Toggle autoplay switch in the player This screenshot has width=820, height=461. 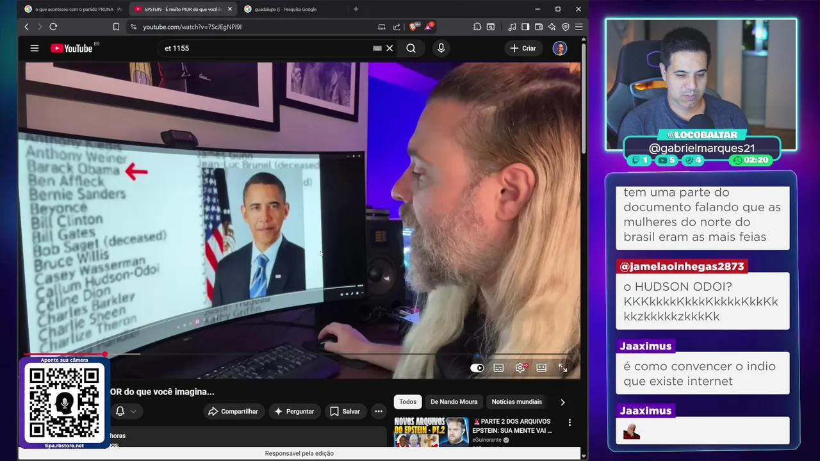[477, 368]
